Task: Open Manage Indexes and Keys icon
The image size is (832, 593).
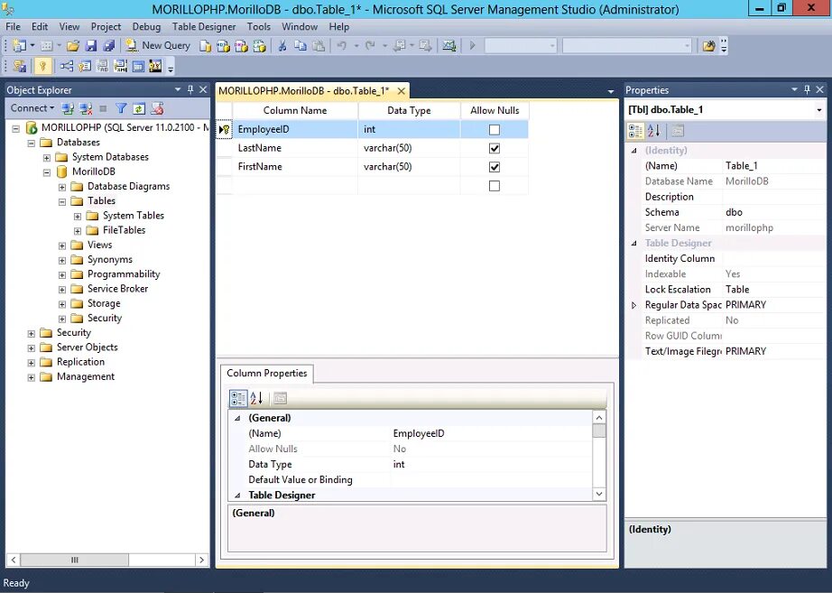Action: pyautogui.click(x=84, y=67)
